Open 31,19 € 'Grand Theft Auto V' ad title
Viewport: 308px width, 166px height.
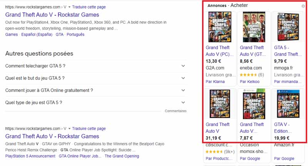(218, 128)
